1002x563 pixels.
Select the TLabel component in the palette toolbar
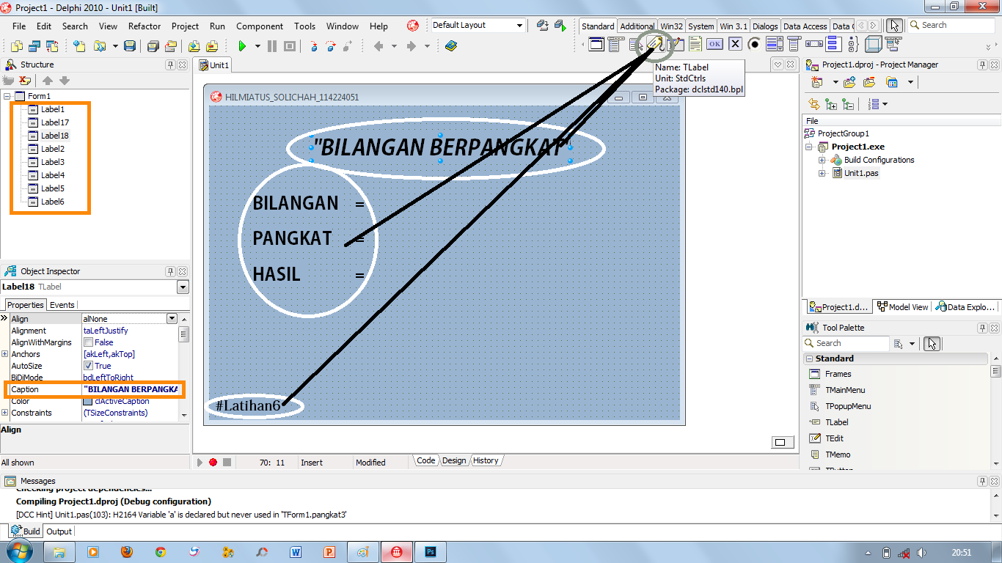point(654,44)
